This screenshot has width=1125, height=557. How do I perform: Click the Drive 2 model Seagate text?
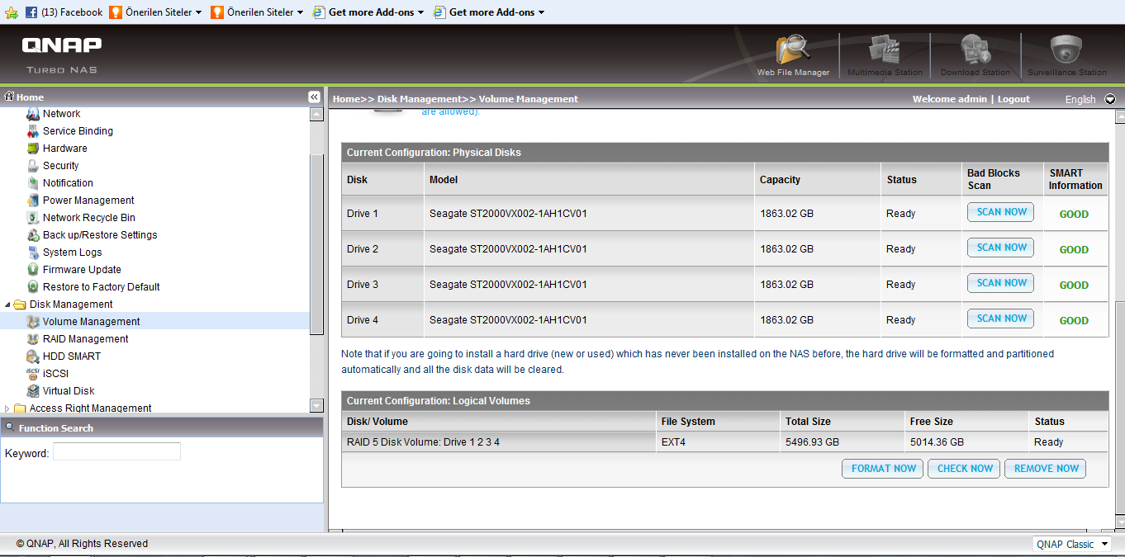(x=508, y=249)
